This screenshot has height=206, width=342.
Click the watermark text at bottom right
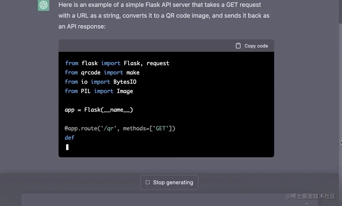310,196
